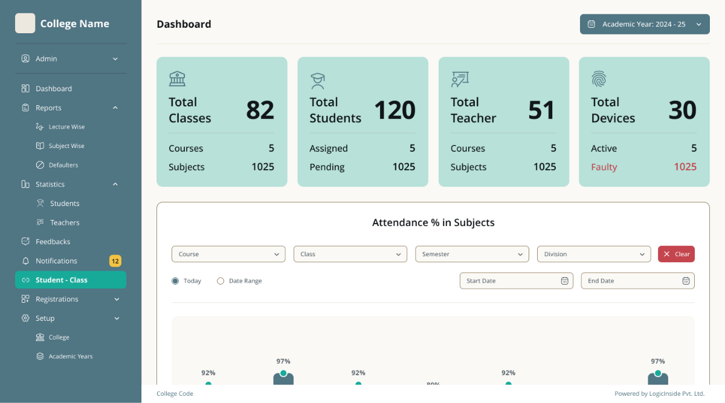Click the Notifications count badge 12
The width and height of the screenshot is (725, 403).
click(x=115, y=261)
